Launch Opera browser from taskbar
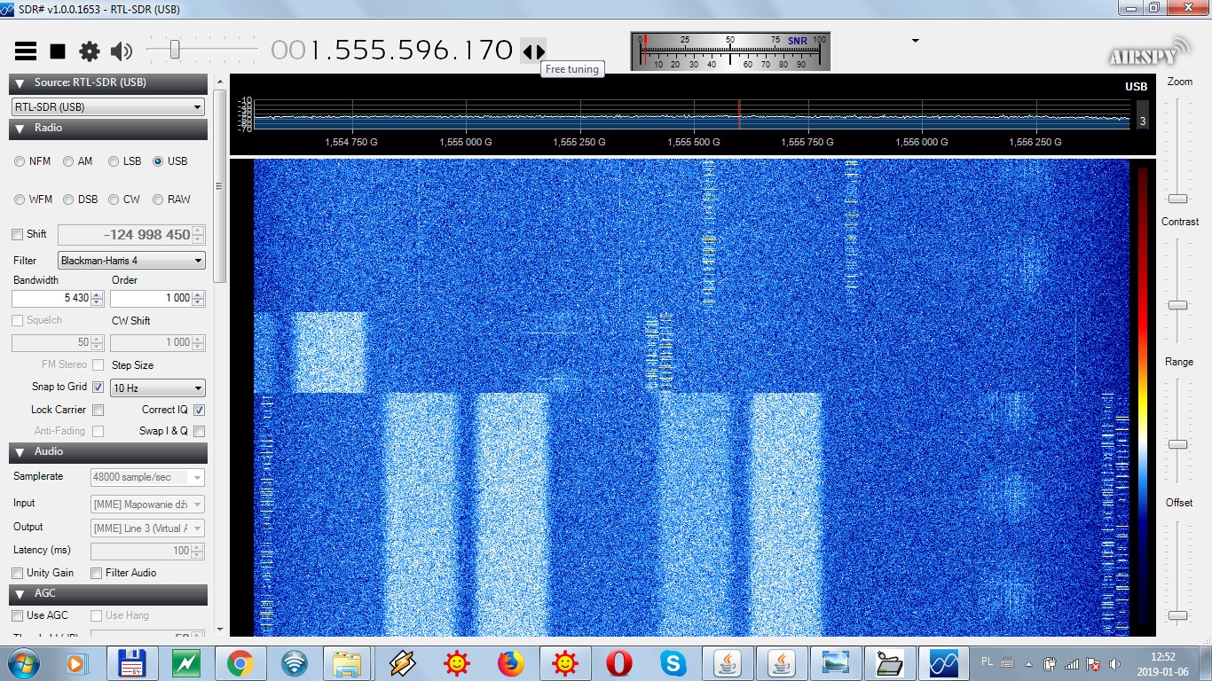1212x681 pixels. point(618,662)
